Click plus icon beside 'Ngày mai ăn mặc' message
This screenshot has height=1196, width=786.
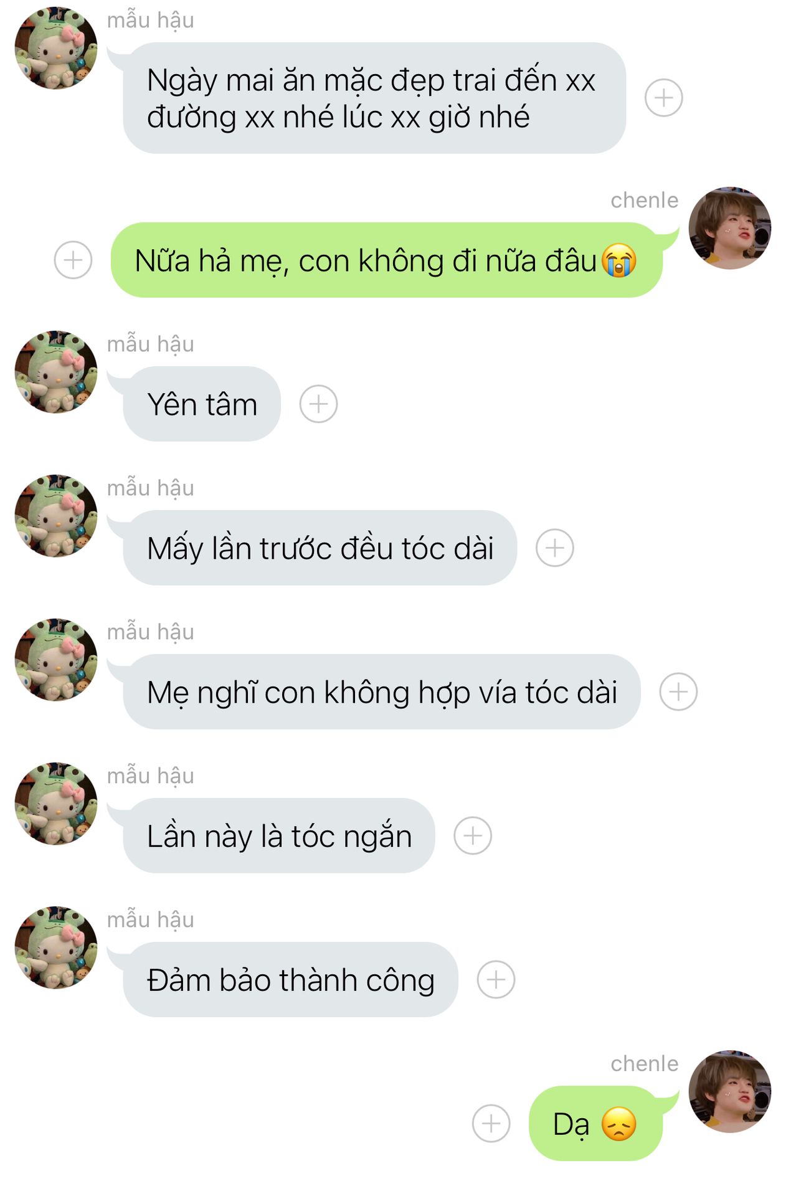pos(663,98)
